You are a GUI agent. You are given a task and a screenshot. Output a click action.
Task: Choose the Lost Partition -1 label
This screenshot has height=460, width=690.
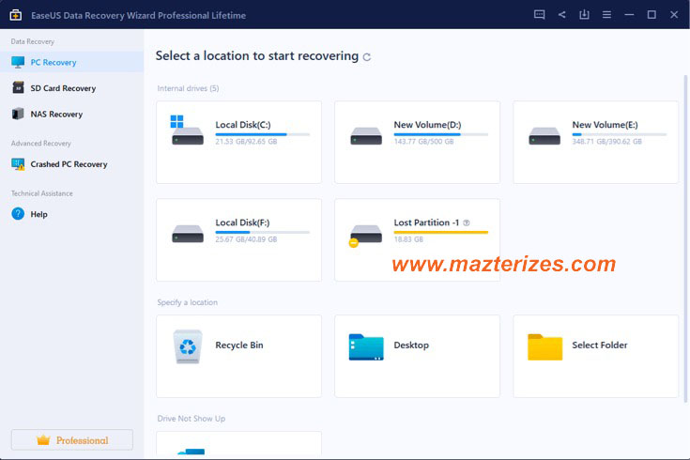pyautogui.click(x=426, y=222)
